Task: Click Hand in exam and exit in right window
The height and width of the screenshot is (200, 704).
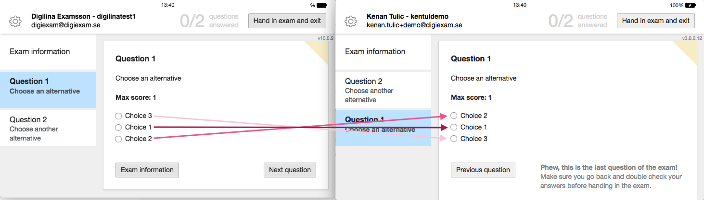Action: (656, 21)
